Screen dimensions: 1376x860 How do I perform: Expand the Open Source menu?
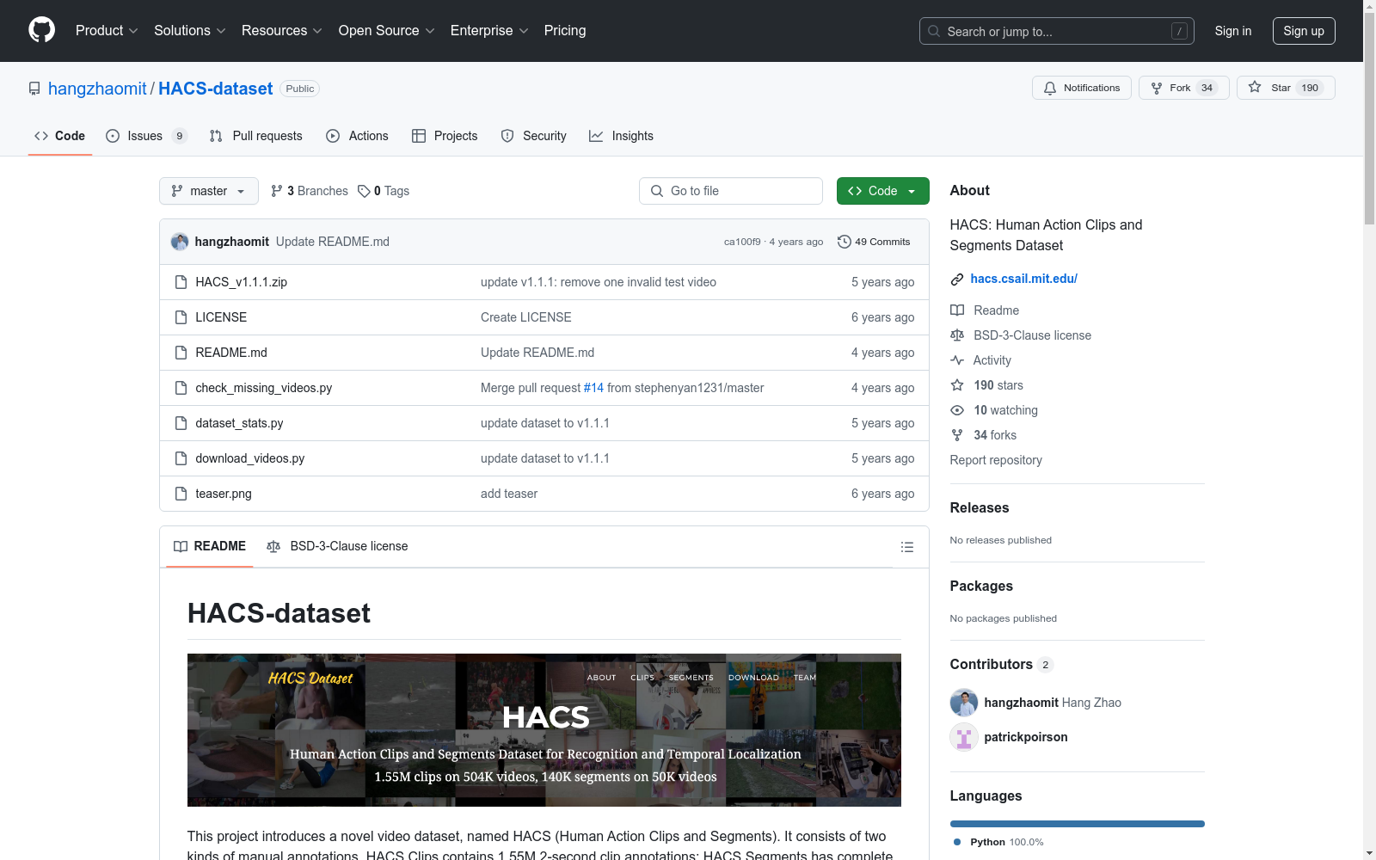click(x=387, y=31)
